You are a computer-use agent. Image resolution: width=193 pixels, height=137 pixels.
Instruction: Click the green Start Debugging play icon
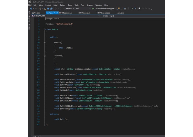click(x=93, y=9)
